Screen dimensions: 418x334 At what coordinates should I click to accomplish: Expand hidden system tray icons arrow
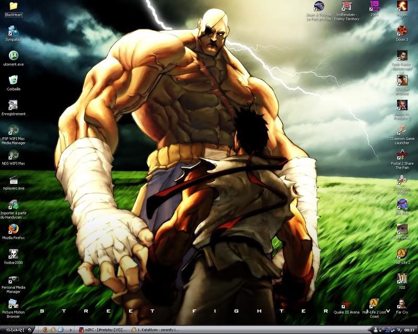tap(371, 330)
